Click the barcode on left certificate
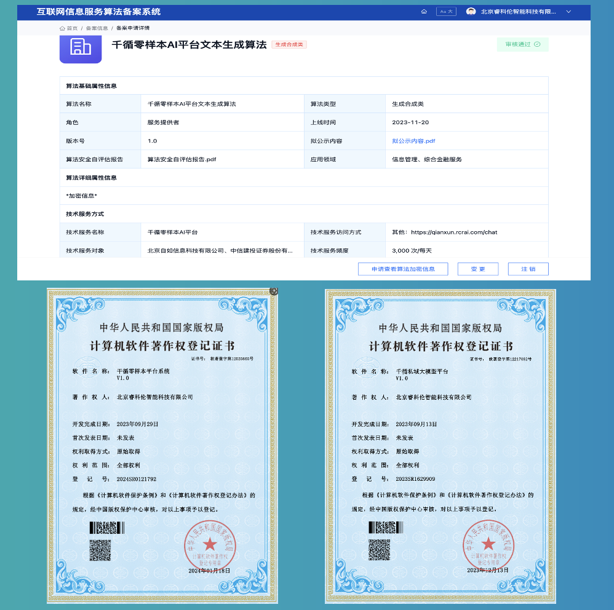 pyautogui.click(x=107, y=528)
